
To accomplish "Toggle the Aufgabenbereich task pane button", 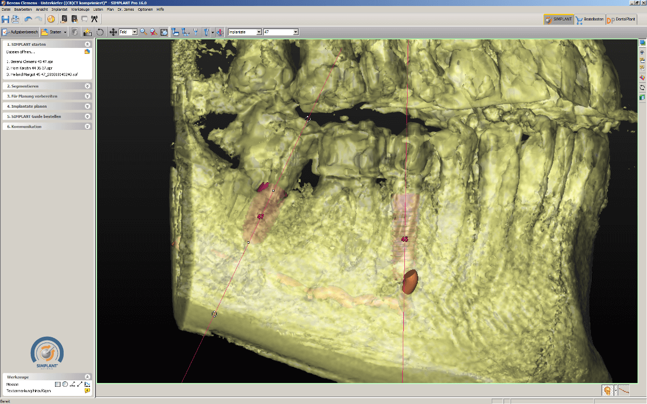I will click(20, 32).
